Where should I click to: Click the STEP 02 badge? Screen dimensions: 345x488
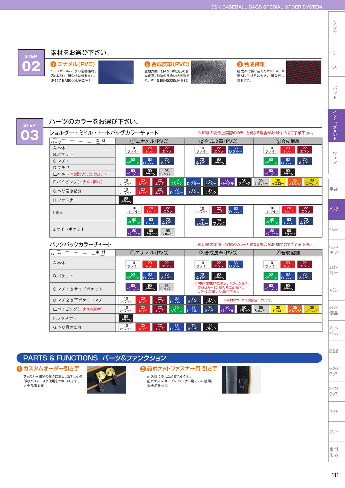[x=31, y=63]
